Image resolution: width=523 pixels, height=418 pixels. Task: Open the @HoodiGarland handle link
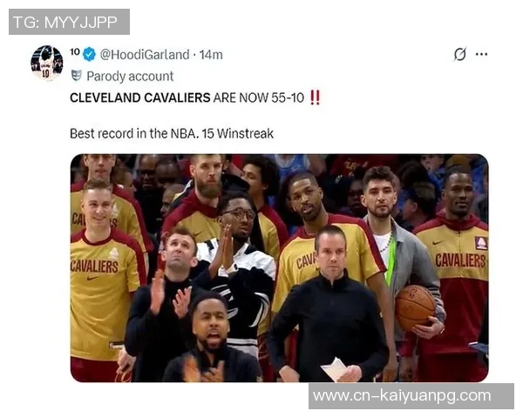point(145,55)
